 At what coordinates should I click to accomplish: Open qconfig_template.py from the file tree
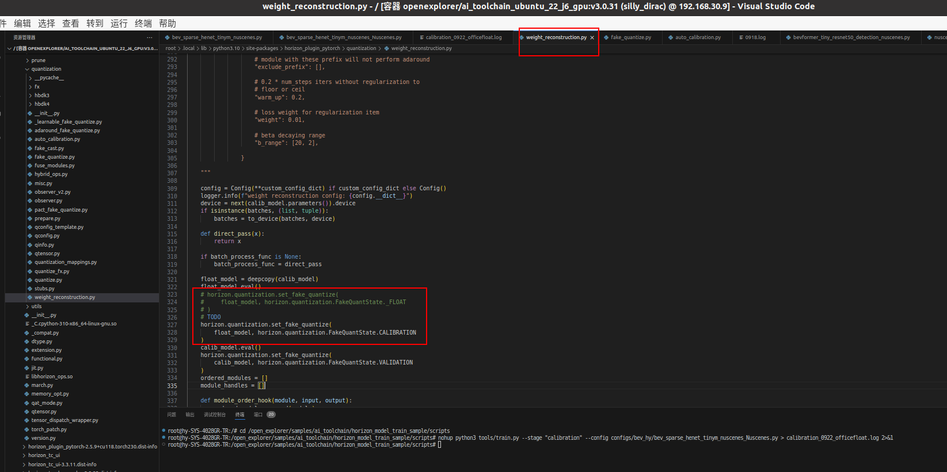point(59,227)
